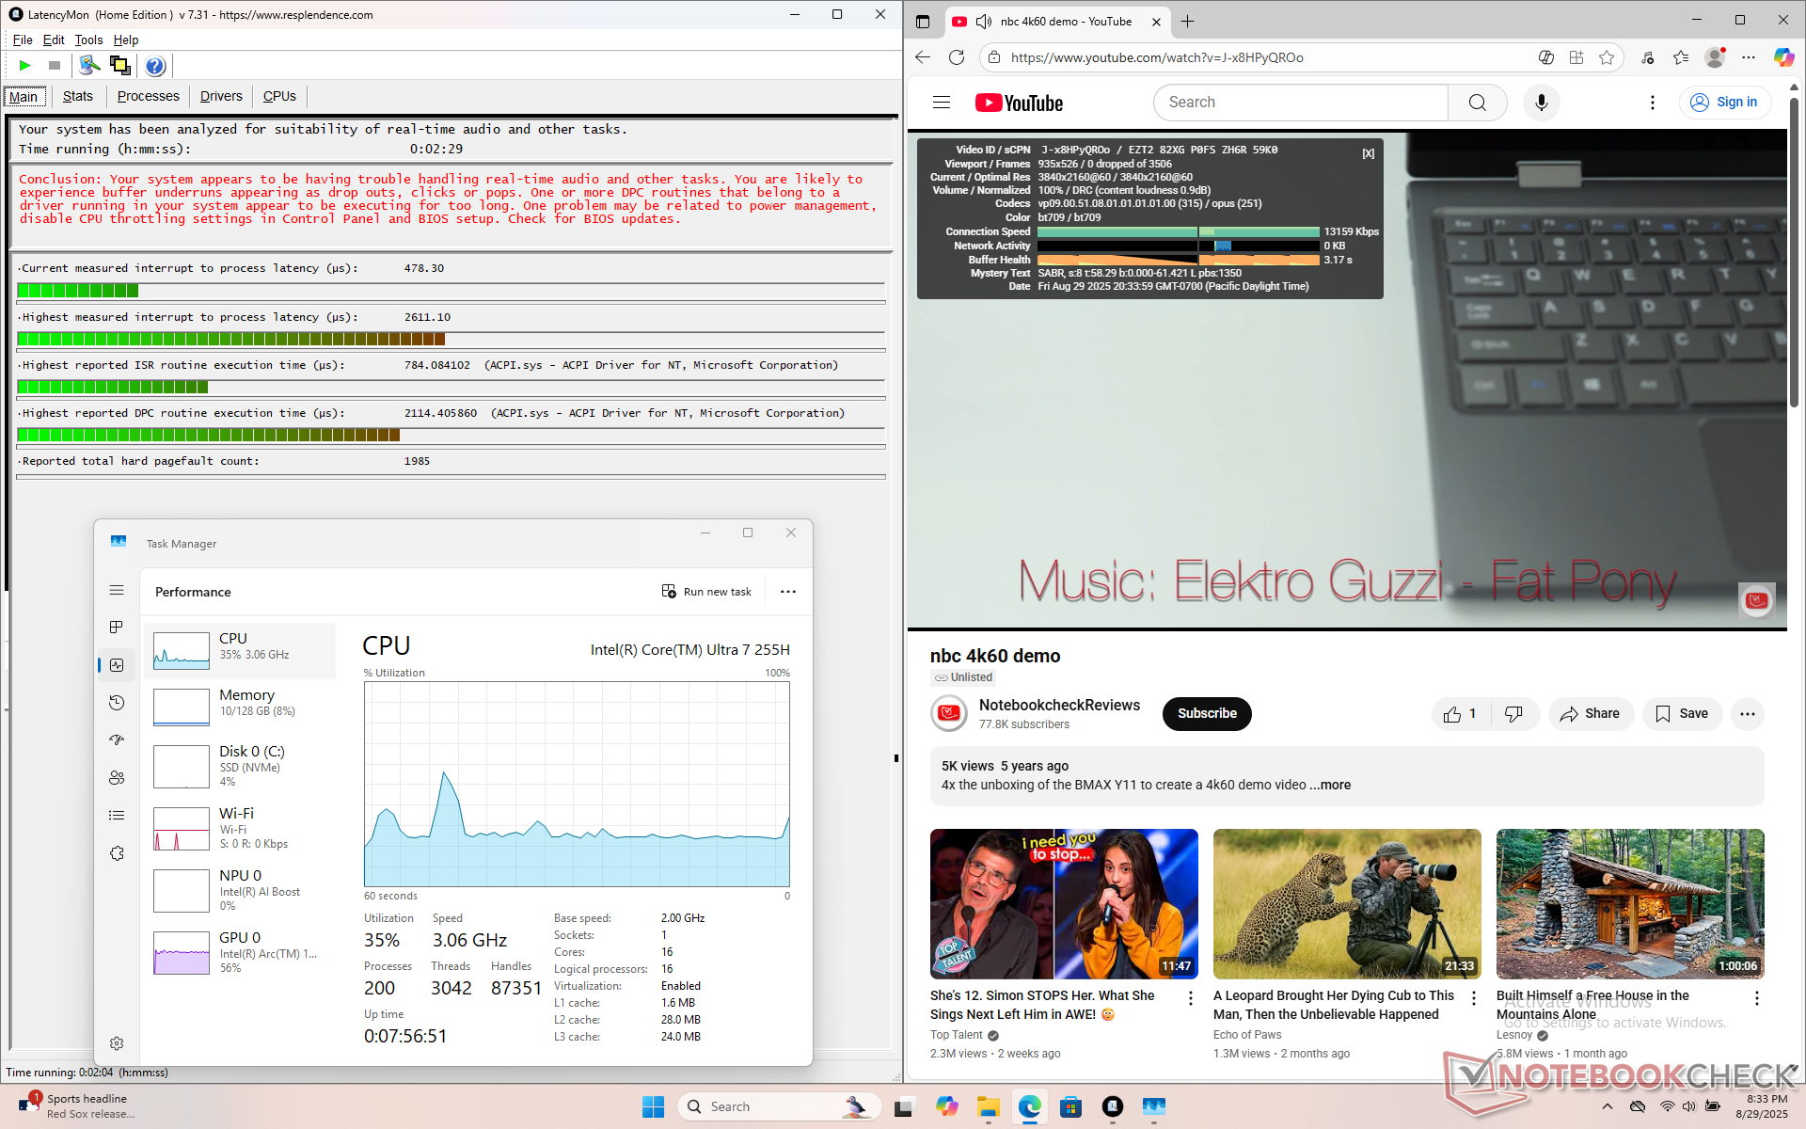Stop monitoring with the LatencyMon stop icon

(x=55, y=66)
